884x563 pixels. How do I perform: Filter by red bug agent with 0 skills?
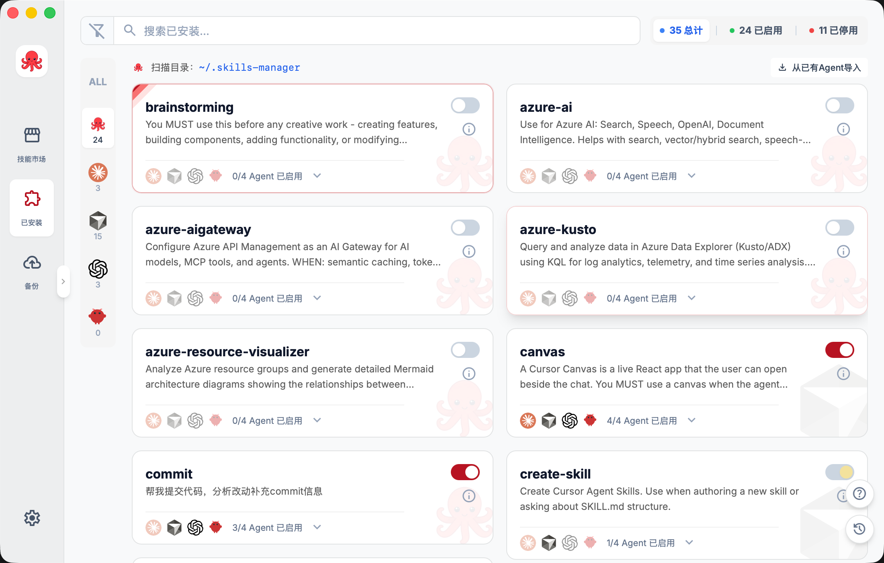pyautogui.click(x=98, y=322)
